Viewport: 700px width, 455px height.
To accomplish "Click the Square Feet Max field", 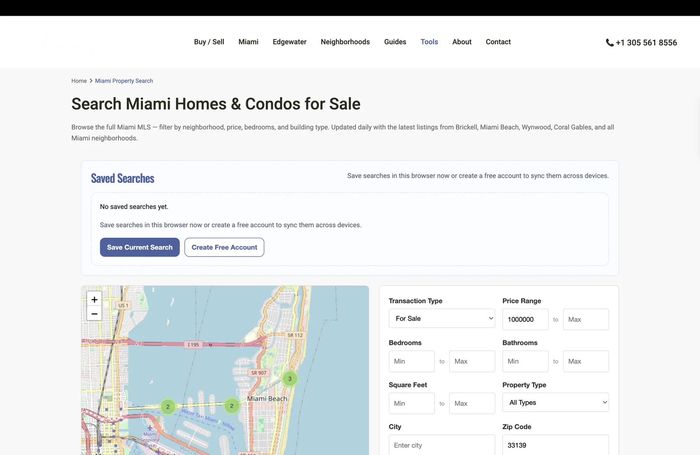I will pos(472,403).
